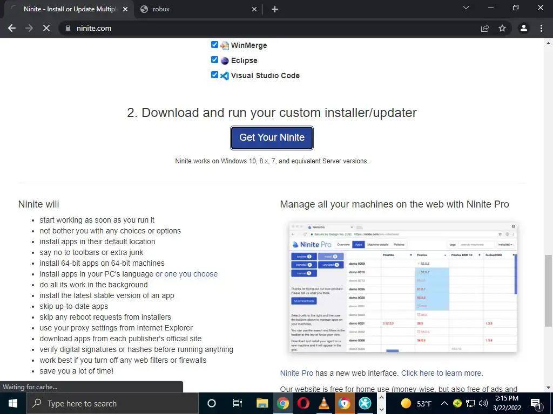Uncheck the WinMerge checkbox

214,44
